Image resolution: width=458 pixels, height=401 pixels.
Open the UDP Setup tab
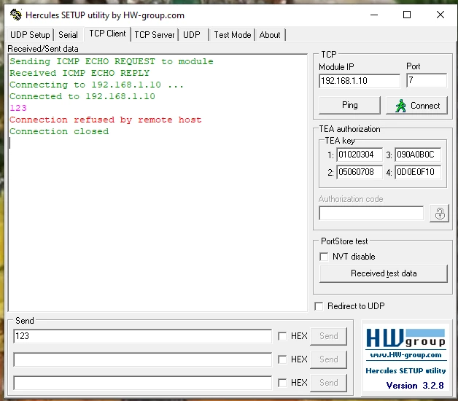30,35
